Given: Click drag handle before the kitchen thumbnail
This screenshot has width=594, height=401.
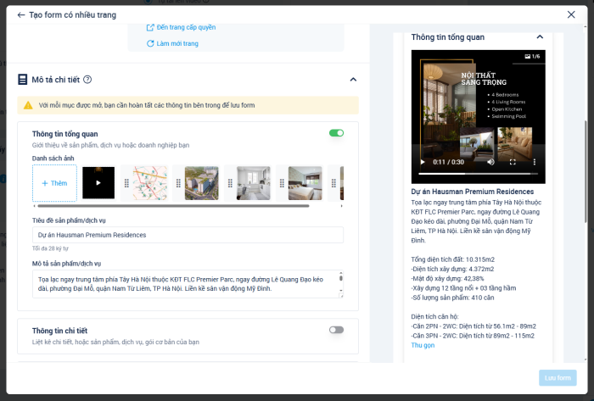Looking at the screenshot, I should pos(230,183).
